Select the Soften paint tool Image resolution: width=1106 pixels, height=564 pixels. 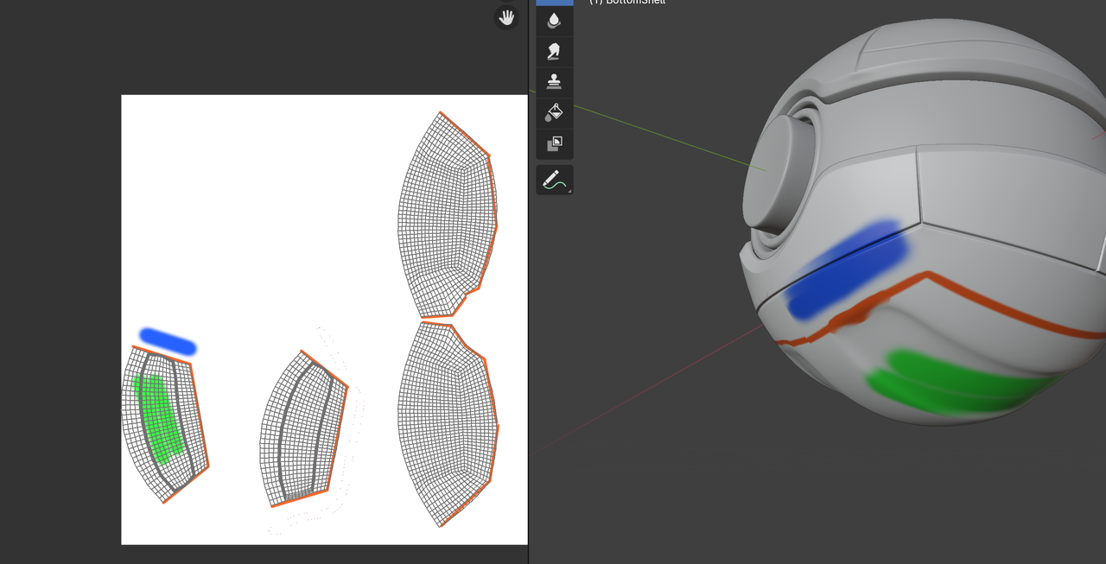click(x=554, y=21)
